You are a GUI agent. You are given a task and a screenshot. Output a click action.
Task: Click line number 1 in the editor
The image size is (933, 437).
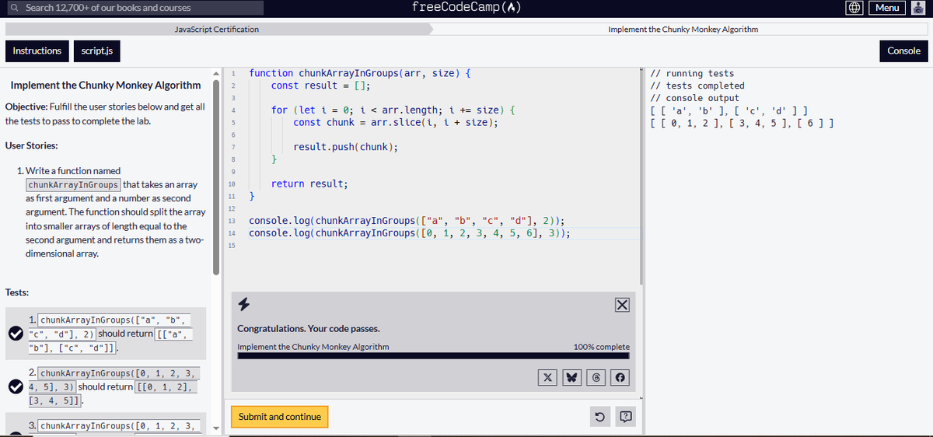(x=233, y=74)
